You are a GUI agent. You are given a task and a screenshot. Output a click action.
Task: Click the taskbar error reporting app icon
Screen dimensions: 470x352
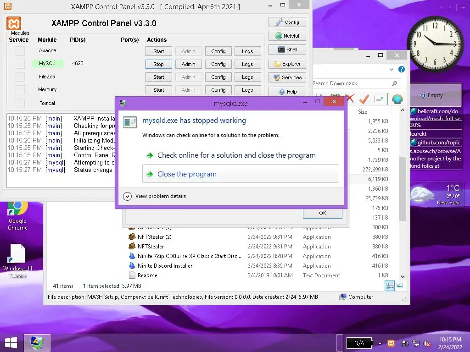pyautogui.click(x=37, y=343)
